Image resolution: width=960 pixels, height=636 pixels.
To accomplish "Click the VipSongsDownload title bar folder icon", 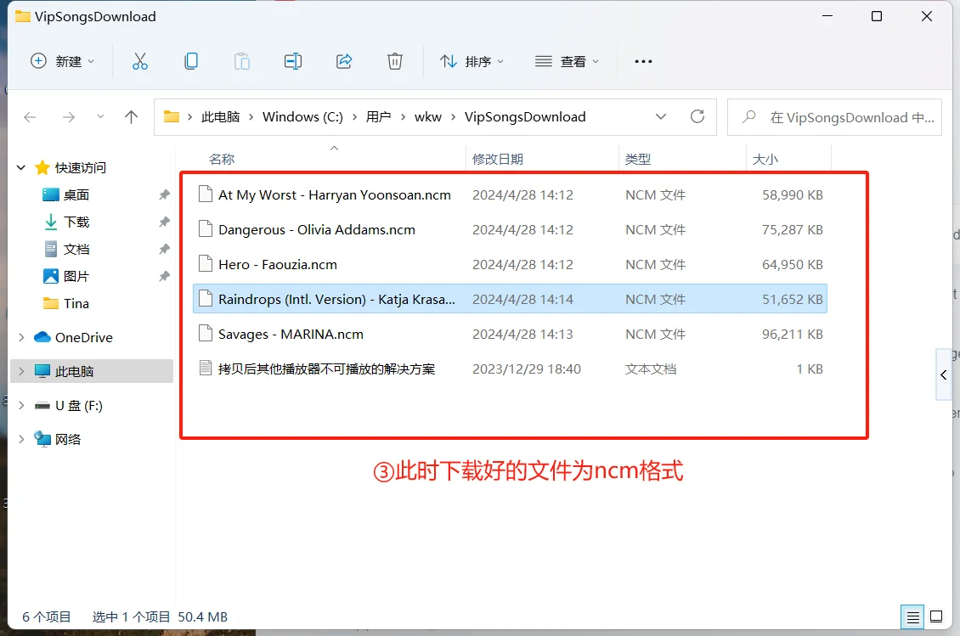I will point(23,16).
